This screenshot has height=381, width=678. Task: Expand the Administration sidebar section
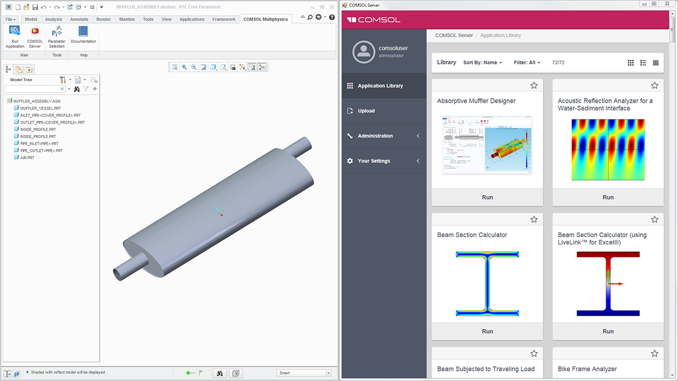[x=384, y=136]
